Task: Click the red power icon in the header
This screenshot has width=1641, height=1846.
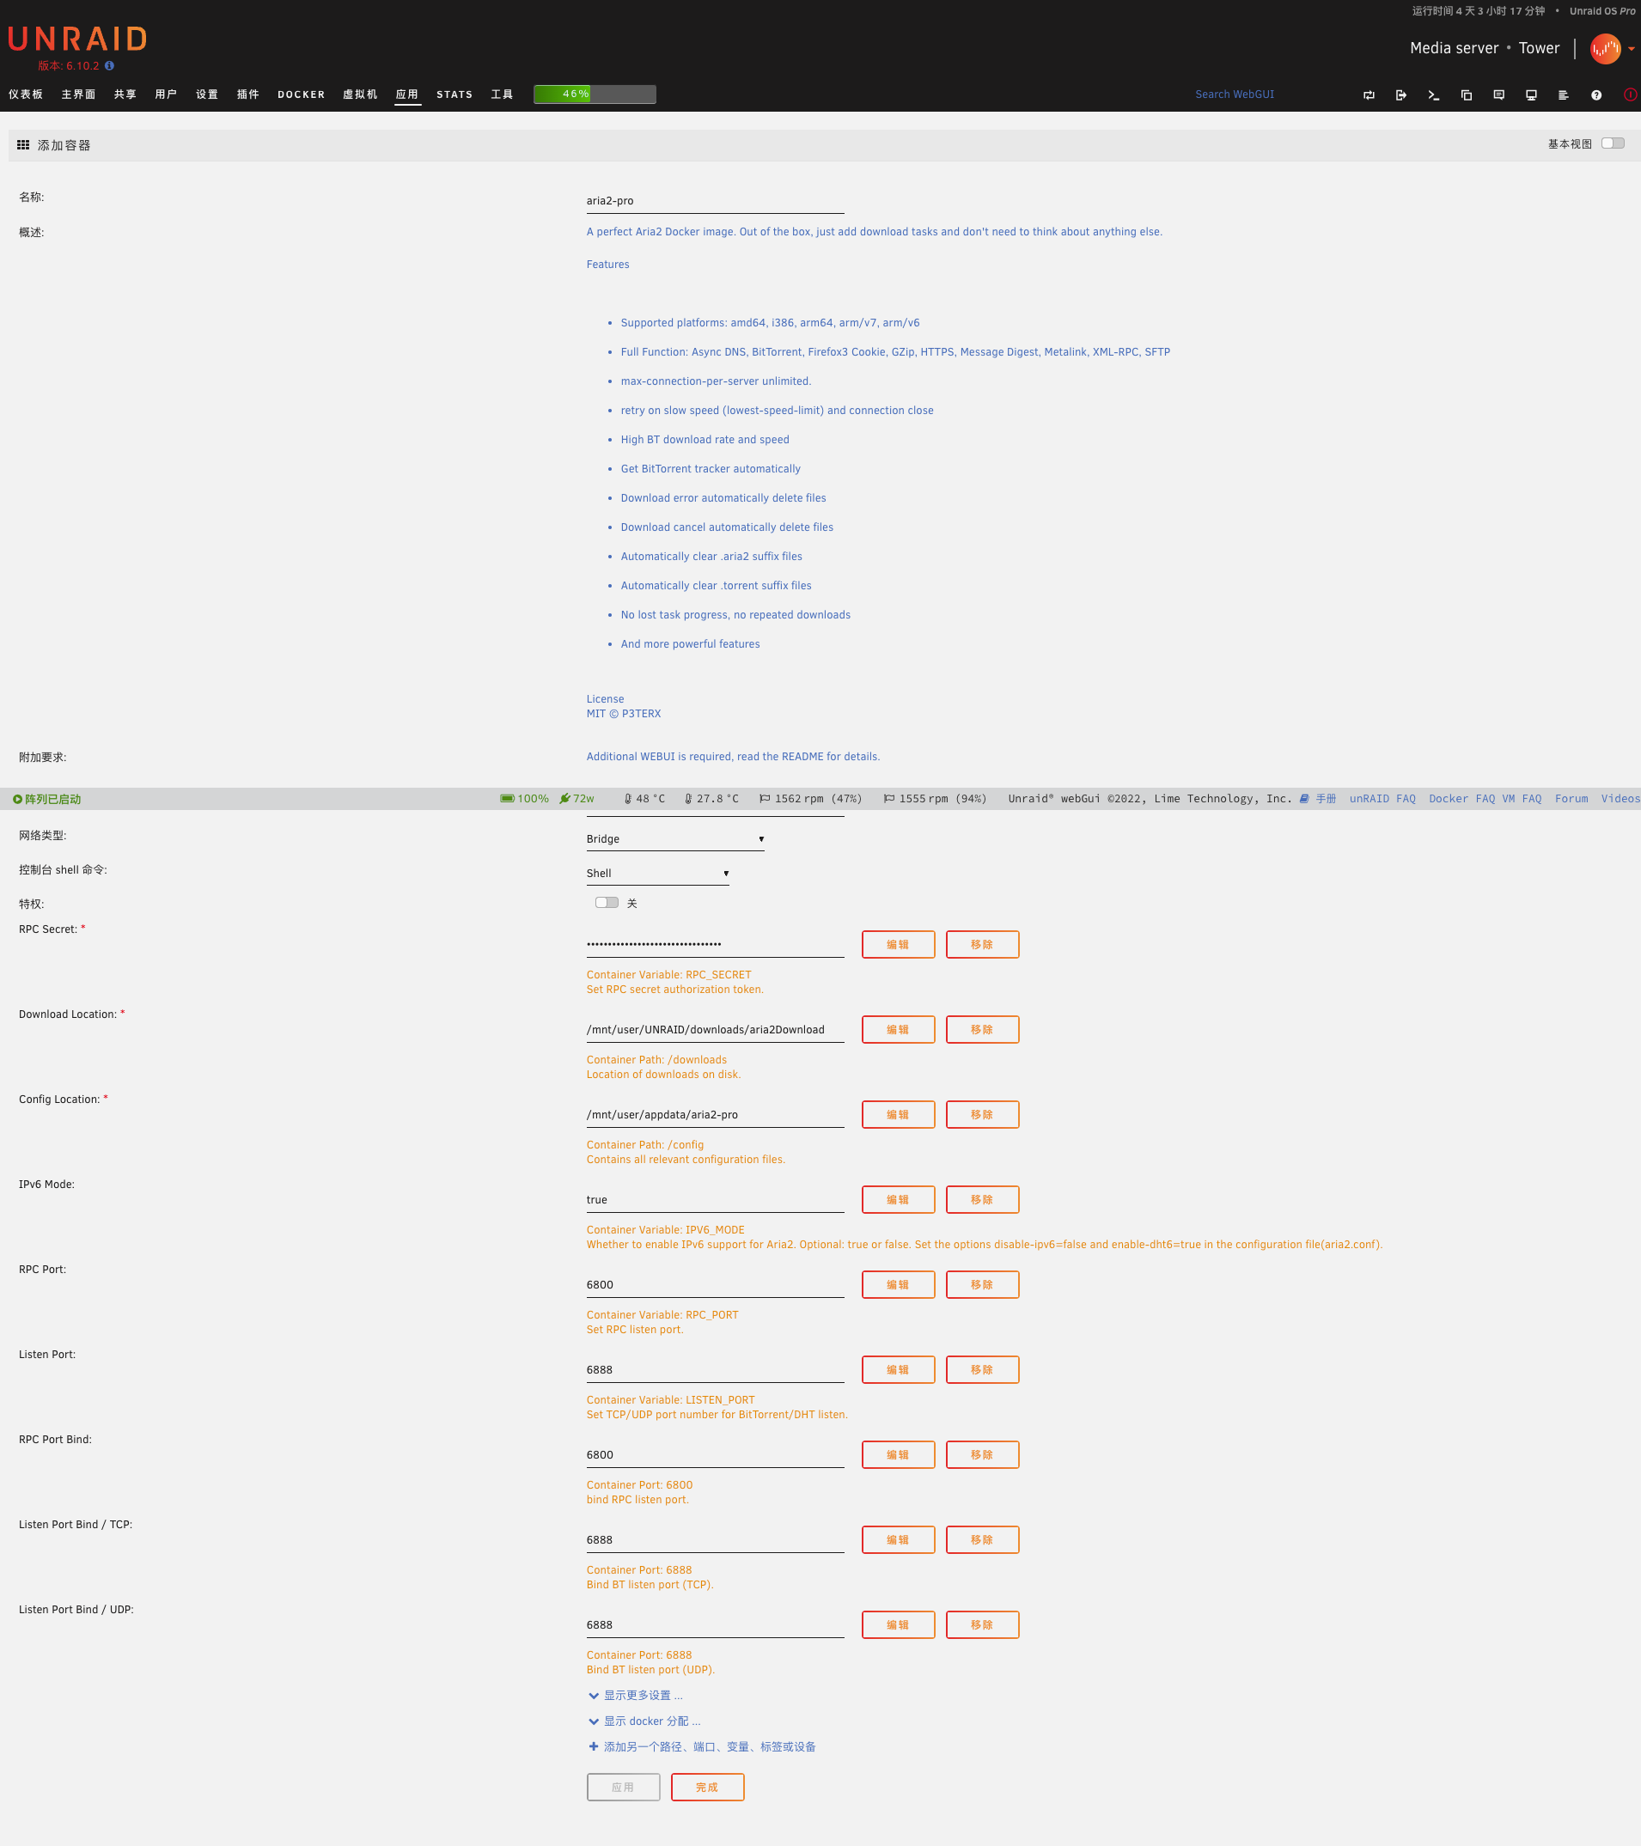Action: point(1630,95)
